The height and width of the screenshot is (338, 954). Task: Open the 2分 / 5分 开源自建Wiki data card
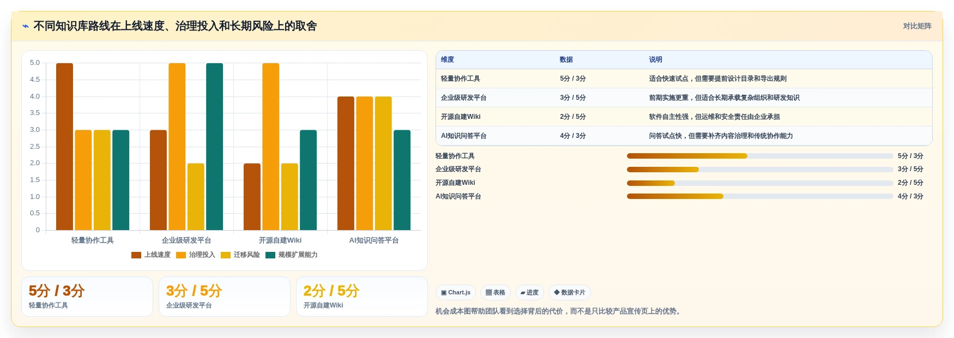[362, 297]
